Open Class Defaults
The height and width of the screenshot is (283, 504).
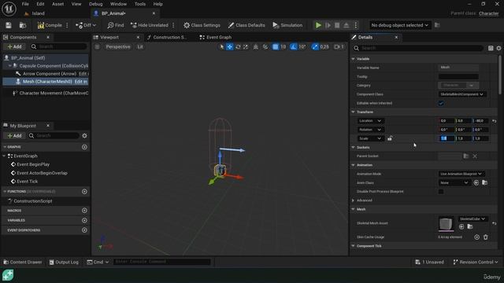[246, 25]
